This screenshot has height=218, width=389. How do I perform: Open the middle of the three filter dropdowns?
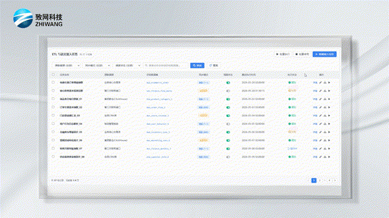97,65
